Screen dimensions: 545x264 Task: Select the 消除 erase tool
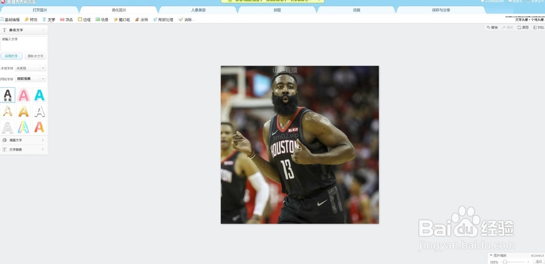pyautogui.click(x=186, y=20)
